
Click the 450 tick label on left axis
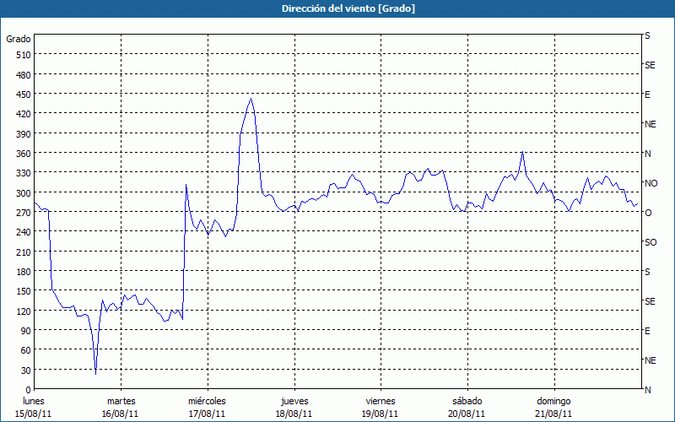coord(22,95)
